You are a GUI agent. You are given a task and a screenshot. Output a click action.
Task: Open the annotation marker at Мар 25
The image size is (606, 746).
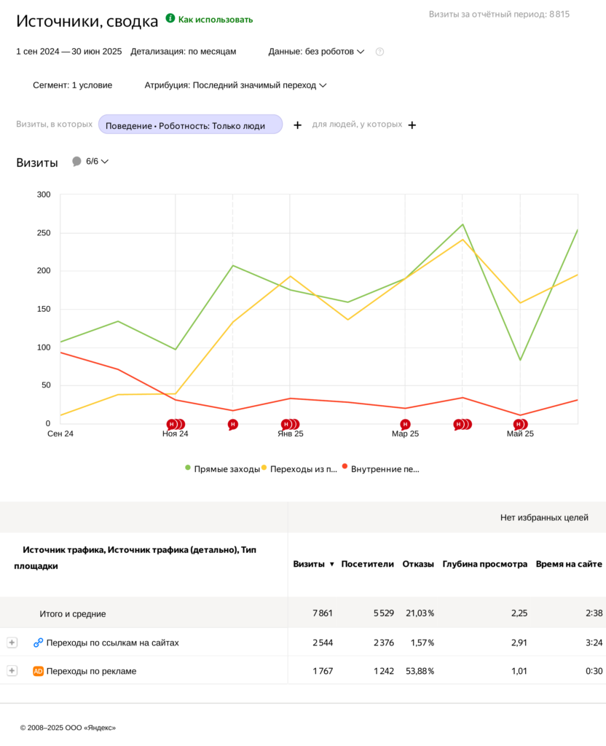[405, 425]
